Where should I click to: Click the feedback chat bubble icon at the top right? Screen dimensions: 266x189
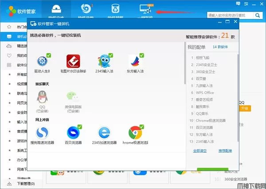(x=238, y=4)
